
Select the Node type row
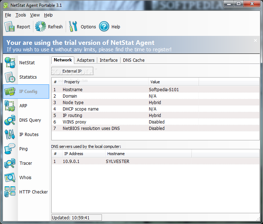tap(155, 103)
